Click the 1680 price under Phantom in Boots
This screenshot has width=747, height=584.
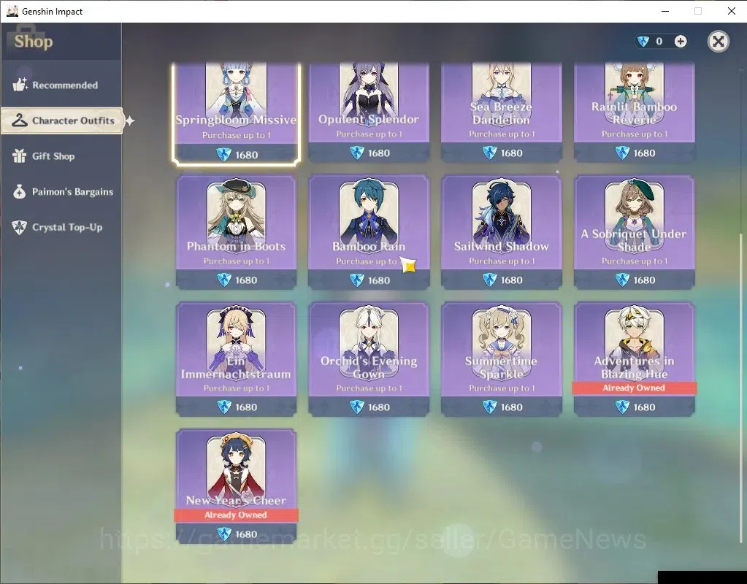point(246,280)
